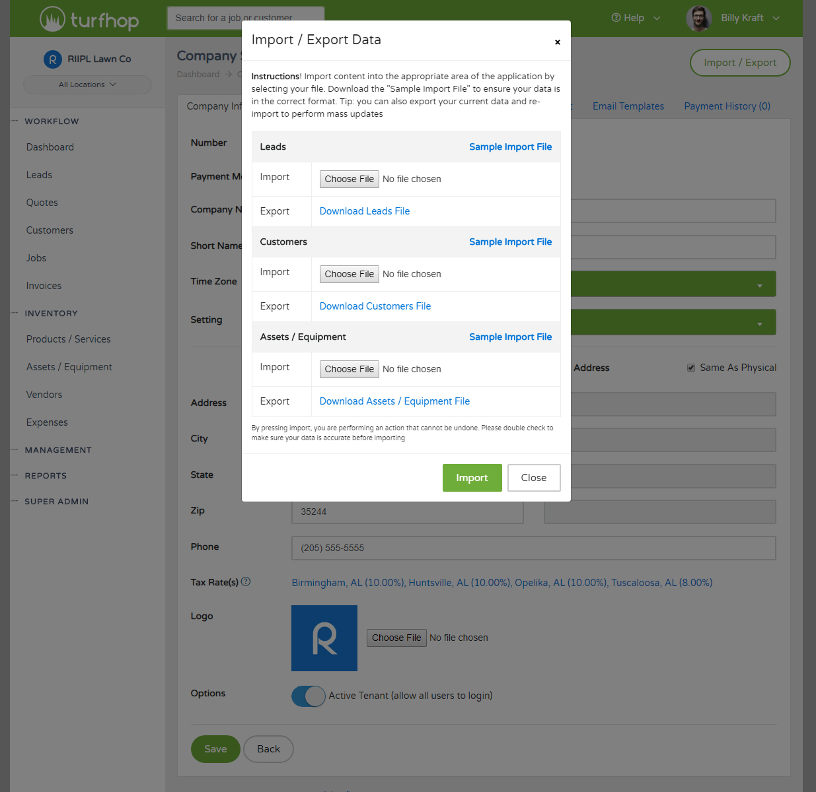Open the Payment History tab

click(727, 106)
